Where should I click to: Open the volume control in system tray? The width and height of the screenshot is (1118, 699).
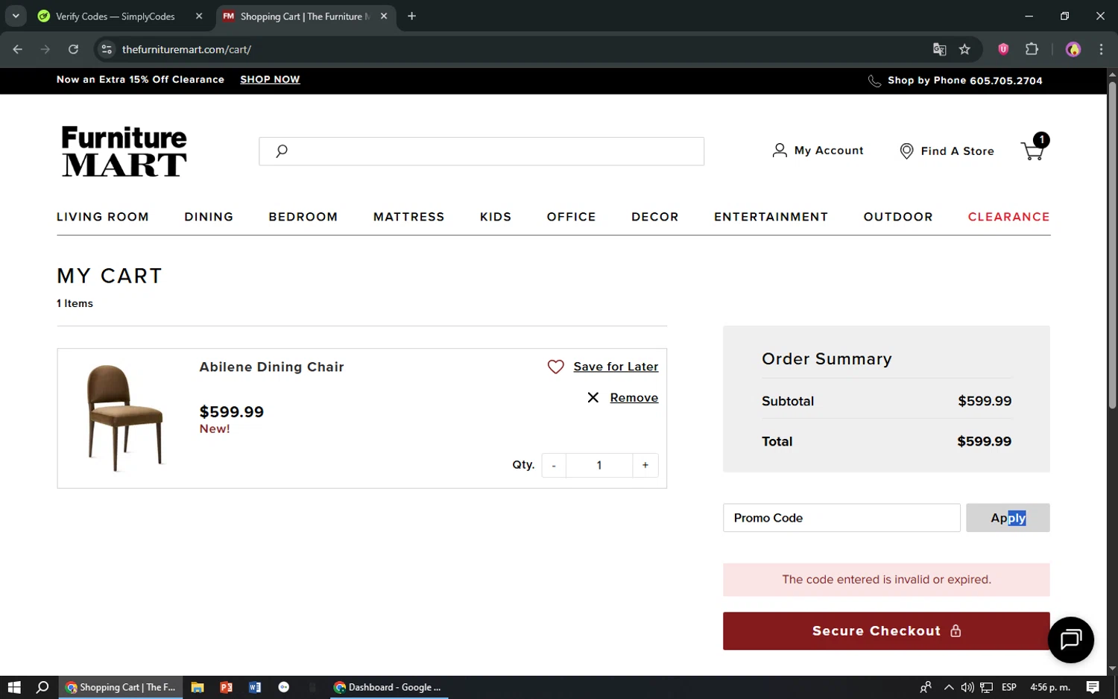[967, 687]
